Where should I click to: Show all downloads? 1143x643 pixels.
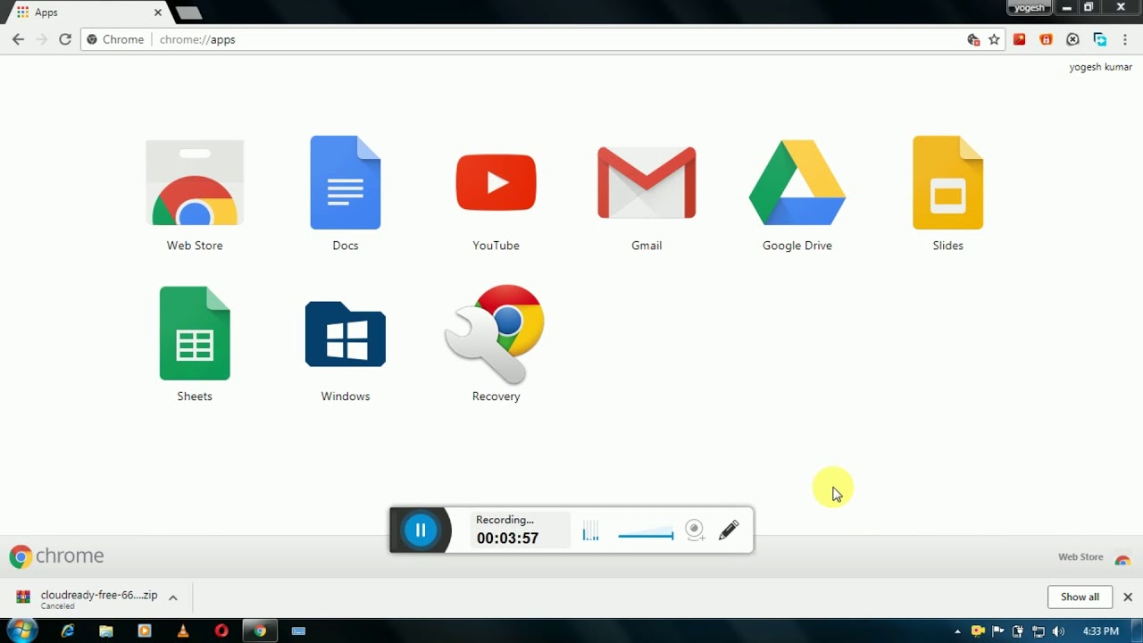point(1080,597)
